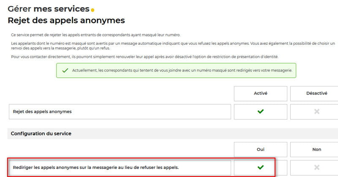
Task: Click the Non column header
Action: coord(316,149)
